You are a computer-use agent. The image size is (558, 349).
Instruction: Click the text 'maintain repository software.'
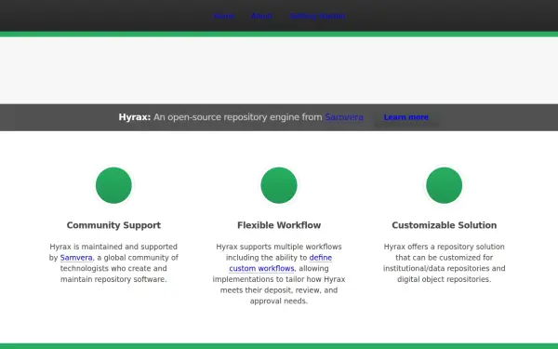coord(113,279)
